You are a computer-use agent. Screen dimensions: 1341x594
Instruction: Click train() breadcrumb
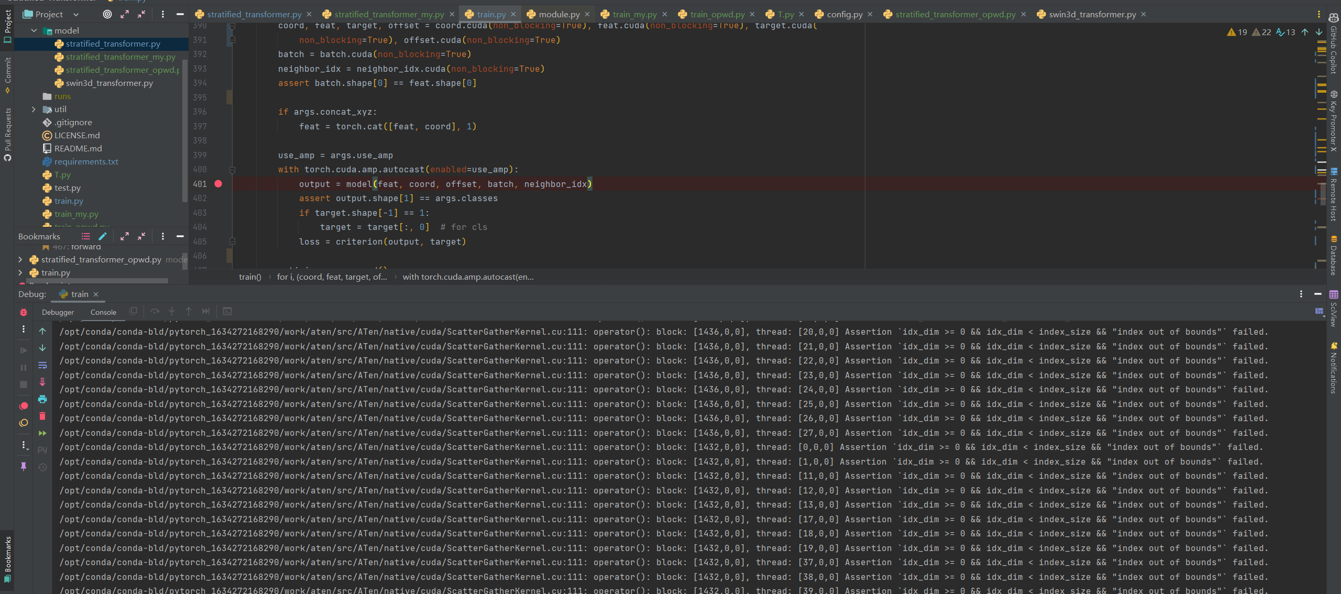point(250,277)
